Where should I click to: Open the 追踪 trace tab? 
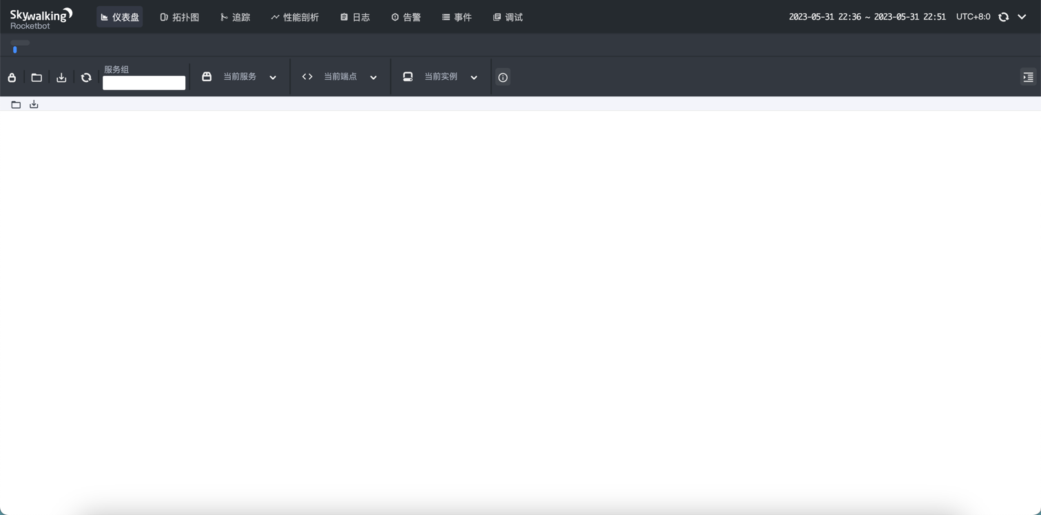click(236, 17)
